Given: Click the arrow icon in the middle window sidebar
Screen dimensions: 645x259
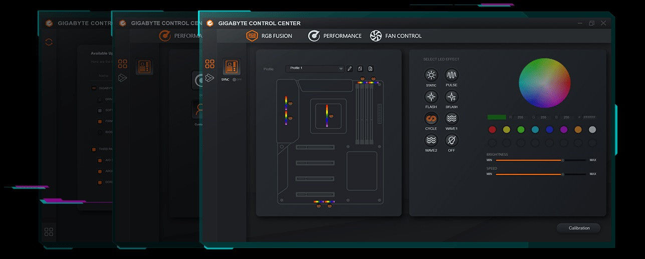Looking at the screenshot, I should [x=122, y=77].
